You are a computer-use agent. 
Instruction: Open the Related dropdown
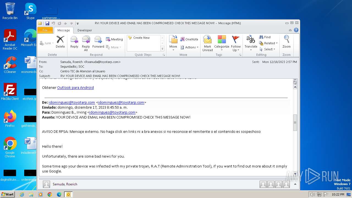(x=268, y=43)
